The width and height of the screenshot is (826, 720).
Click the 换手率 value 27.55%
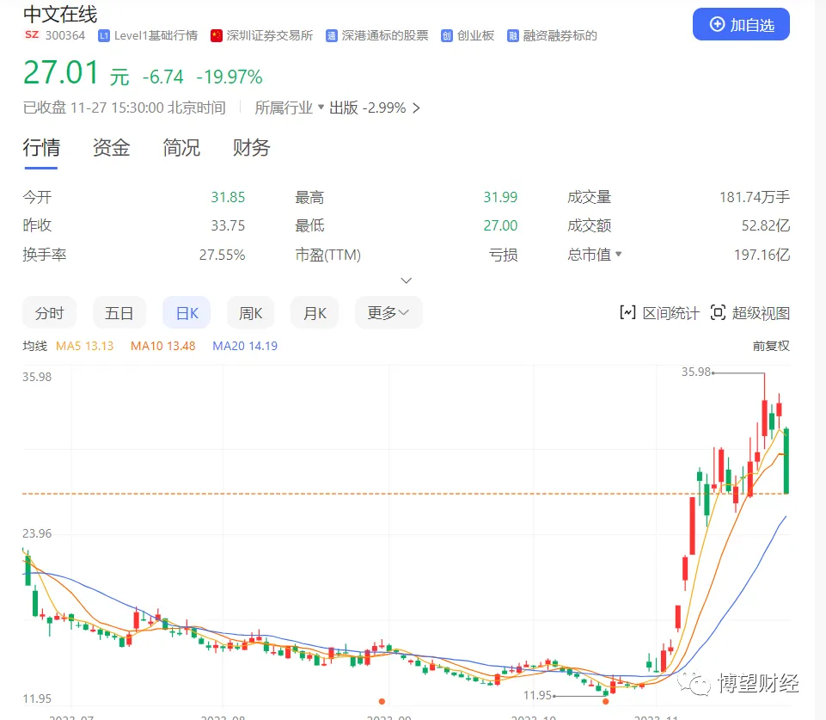click(x=223, y=255)
